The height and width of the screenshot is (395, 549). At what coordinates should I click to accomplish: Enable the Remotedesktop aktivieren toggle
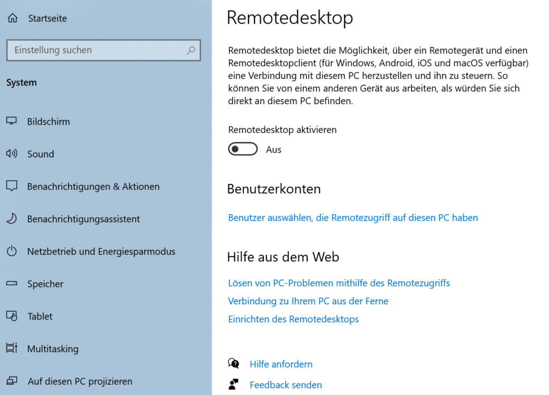pos(243,149)
